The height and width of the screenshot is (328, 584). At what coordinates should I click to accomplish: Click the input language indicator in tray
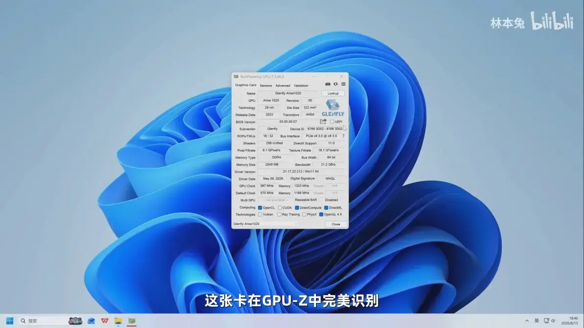click(x=536, y=321)
